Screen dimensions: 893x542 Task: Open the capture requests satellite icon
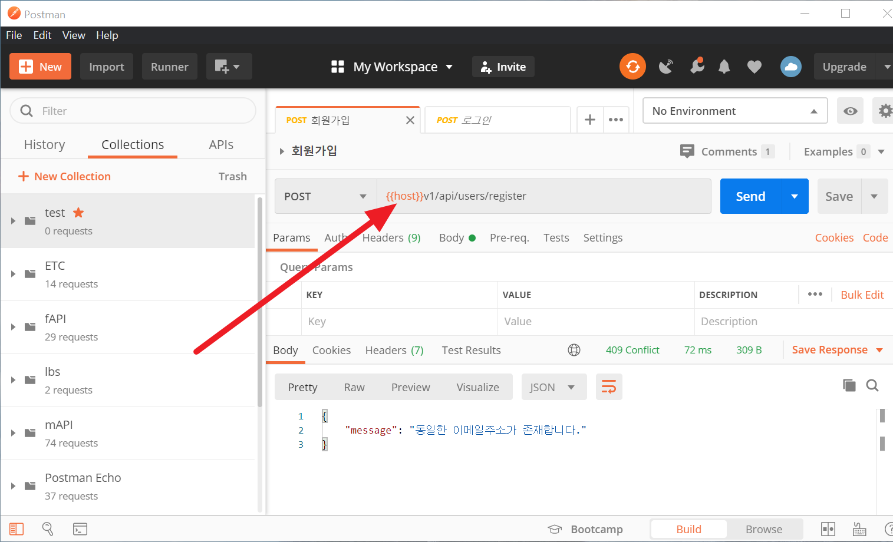[x=666, y=67]
